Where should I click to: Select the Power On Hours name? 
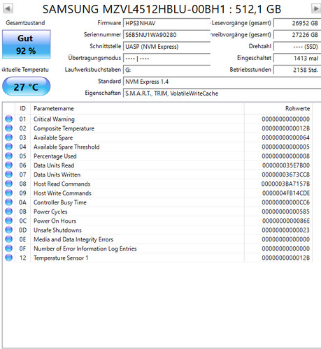[55, 221]
